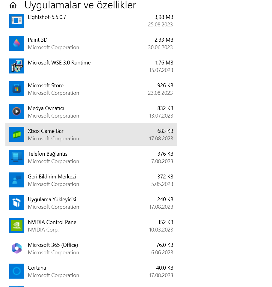Click the Home icon beside the page title
Viewport: 272px width, 287px height.
tap(13, 5)
